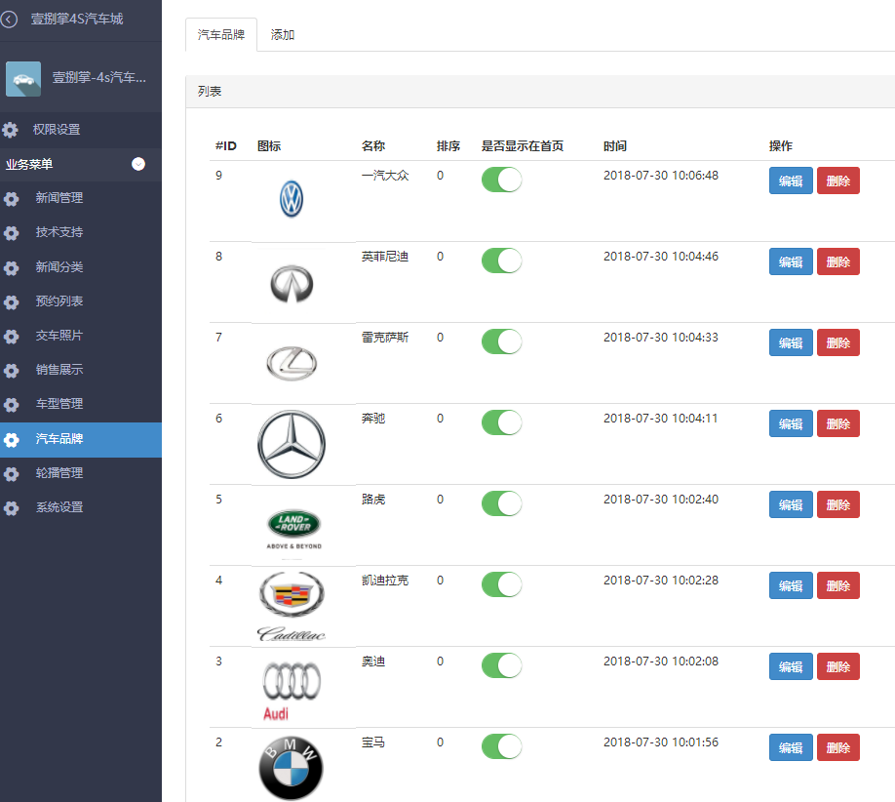Viewport: 895px width, 802px height.
Task: Open the 添加 tab
Action: coord(283,35)
